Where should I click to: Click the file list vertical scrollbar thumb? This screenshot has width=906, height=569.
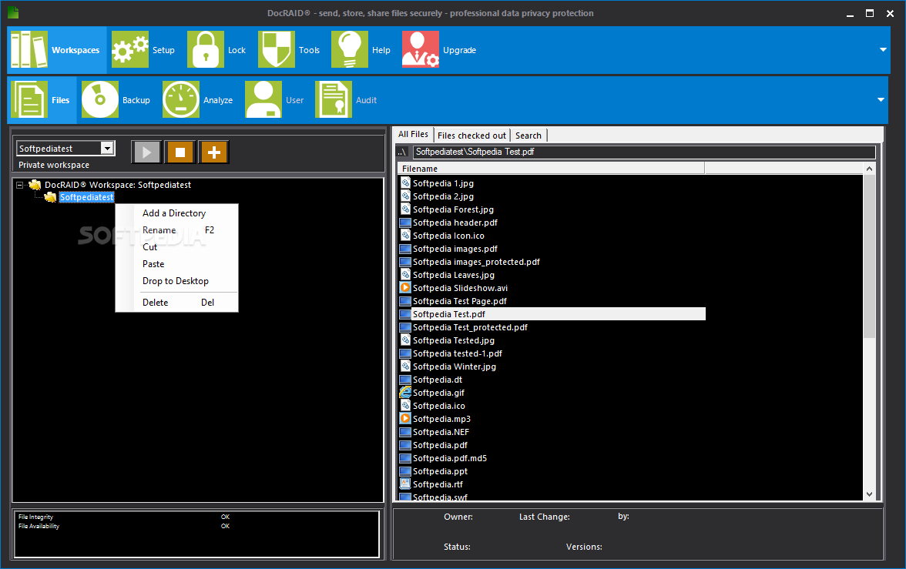pyautogui.click(x=870, y=256)
